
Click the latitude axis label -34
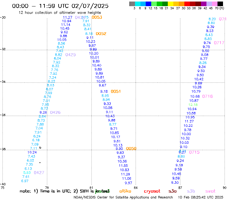pyautogui.click(x=3, y=82)
